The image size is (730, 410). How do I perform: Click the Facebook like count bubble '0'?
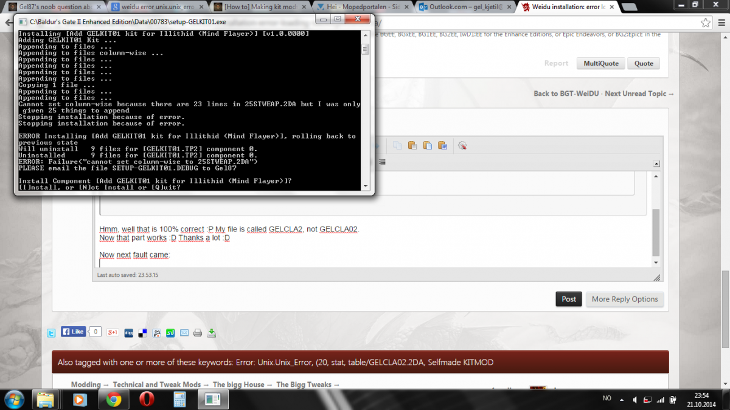pyautogui.click(x=95, y=332)
